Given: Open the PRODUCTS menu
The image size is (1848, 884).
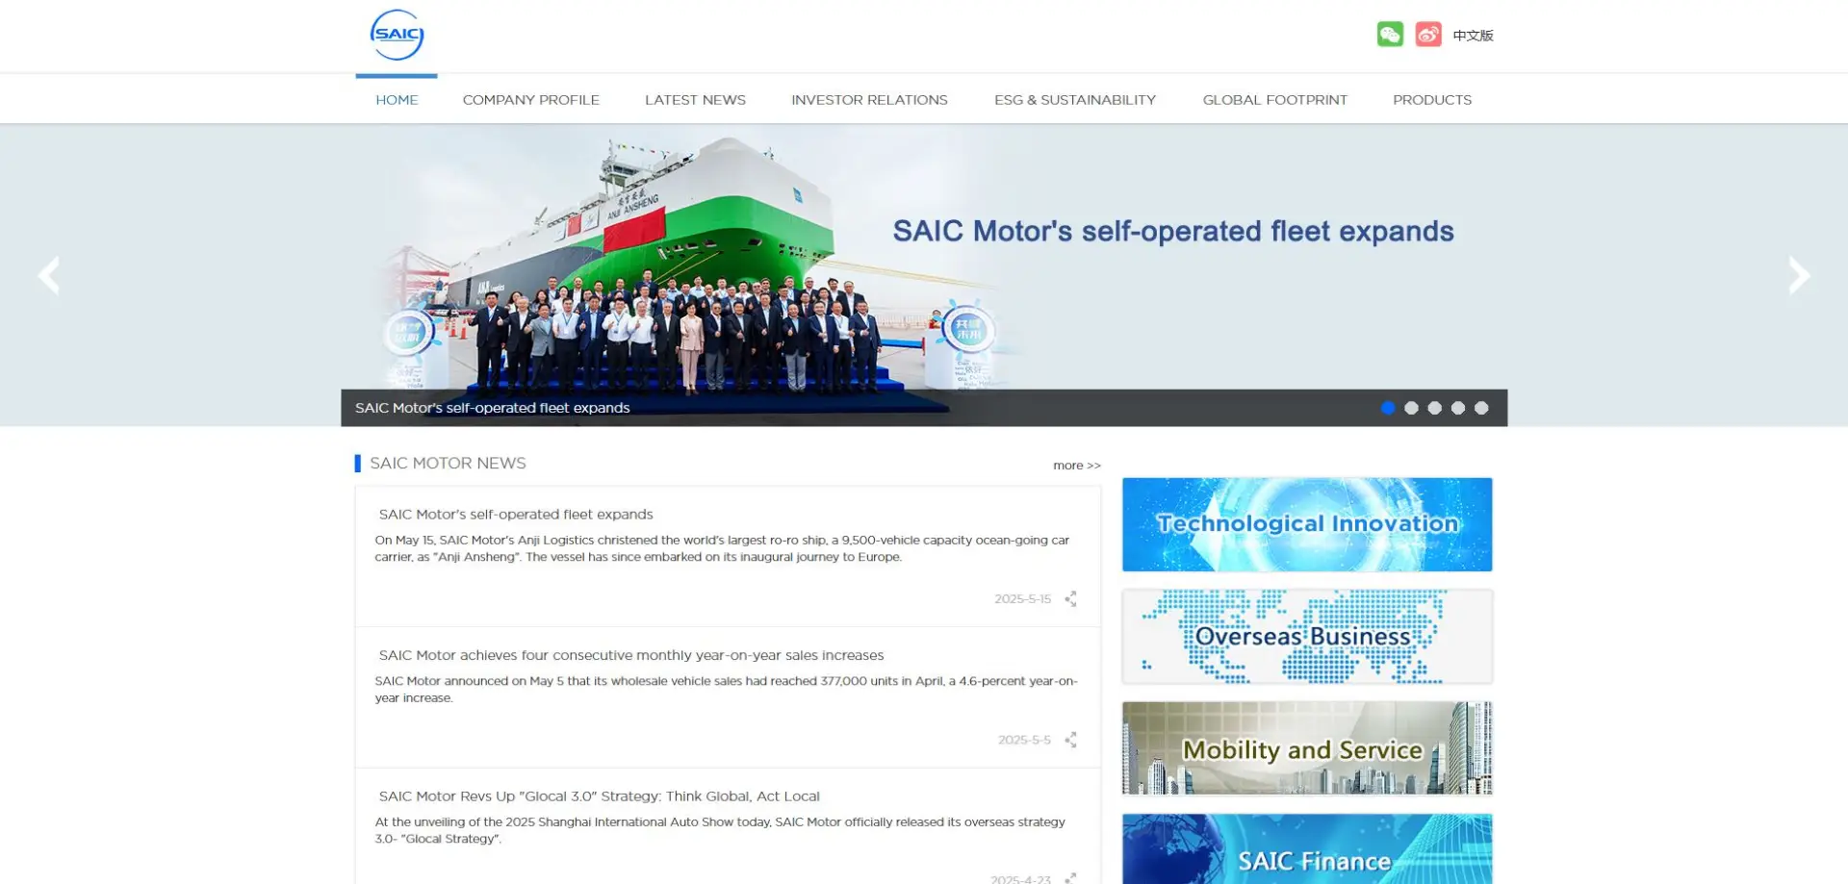Looking at the screenshot, I should [x=1432, y=100].
